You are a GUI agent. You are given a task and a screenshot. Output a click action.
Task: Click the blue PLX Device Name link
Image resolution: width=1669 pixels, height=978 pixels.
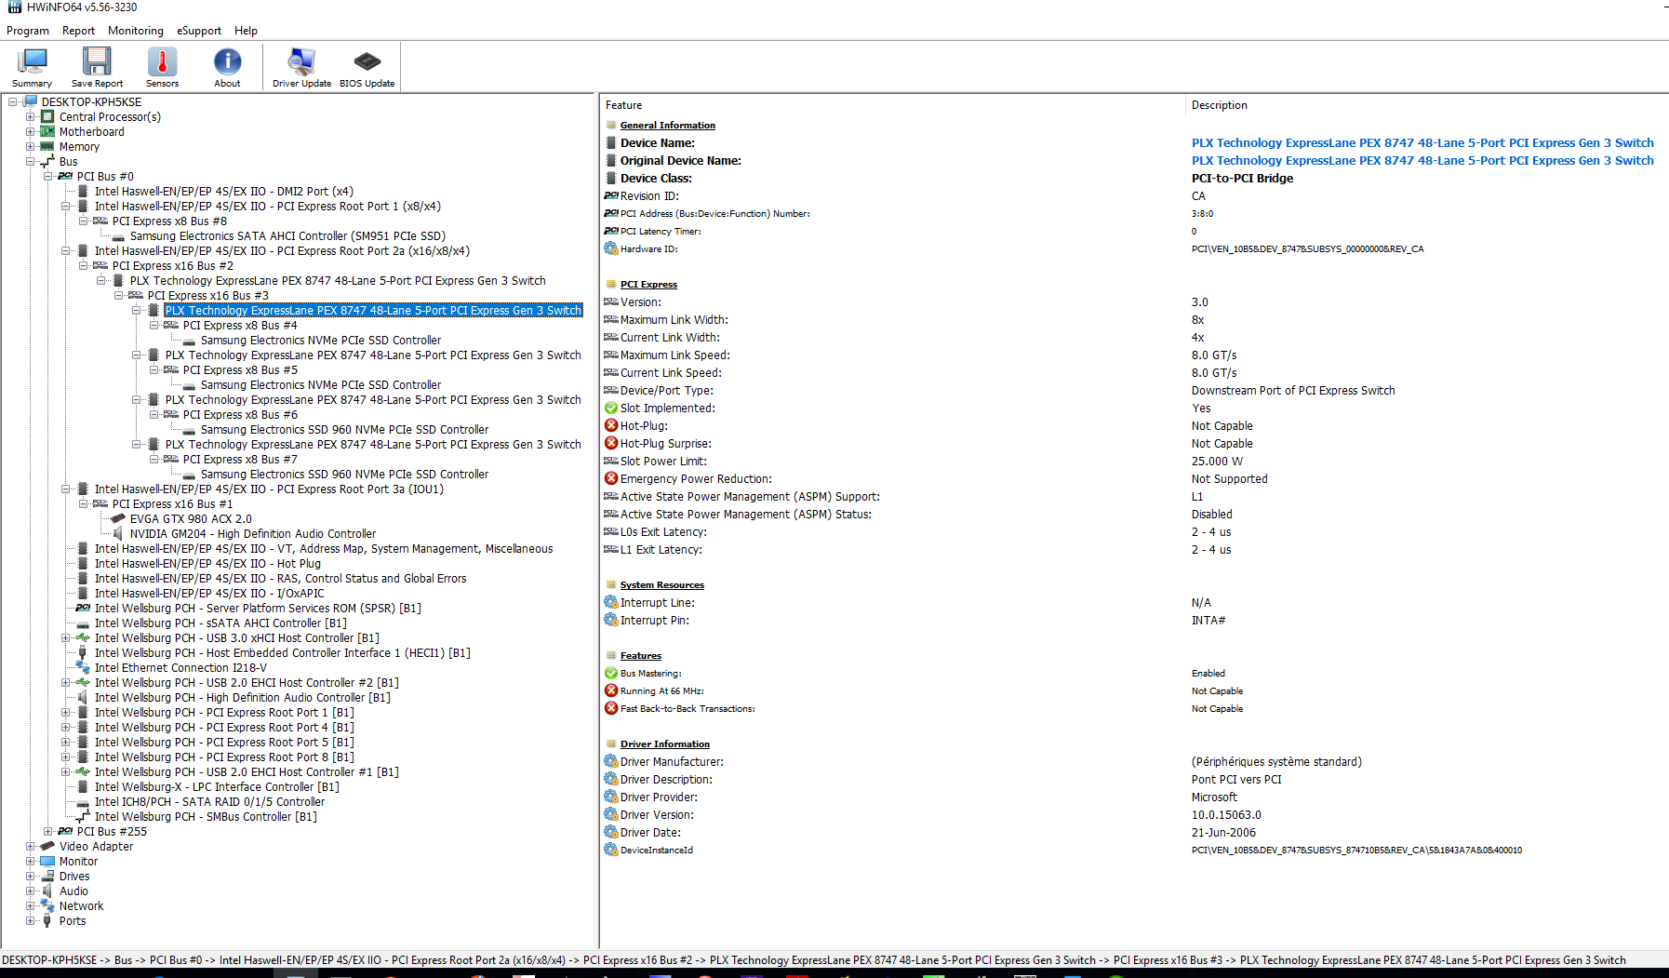tap(1422, 143)
